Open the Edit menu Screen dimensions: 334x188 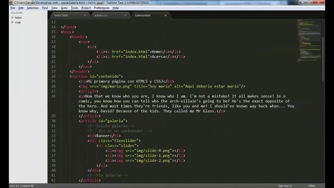point(21,8)
